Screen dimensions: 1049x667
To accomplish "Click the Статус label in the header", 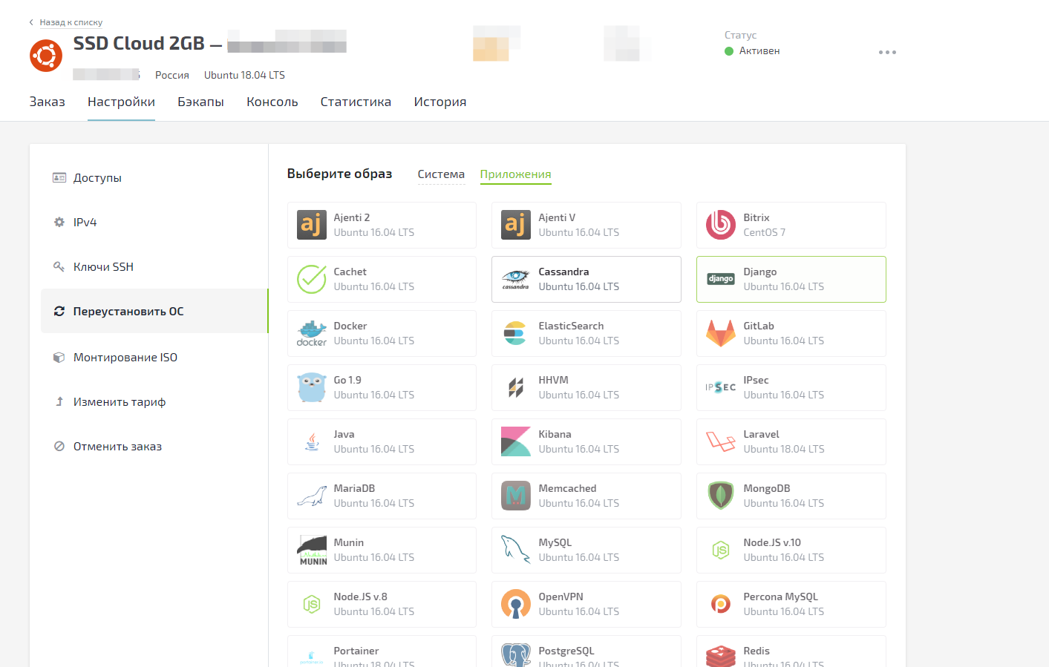I will click(740, 35).
